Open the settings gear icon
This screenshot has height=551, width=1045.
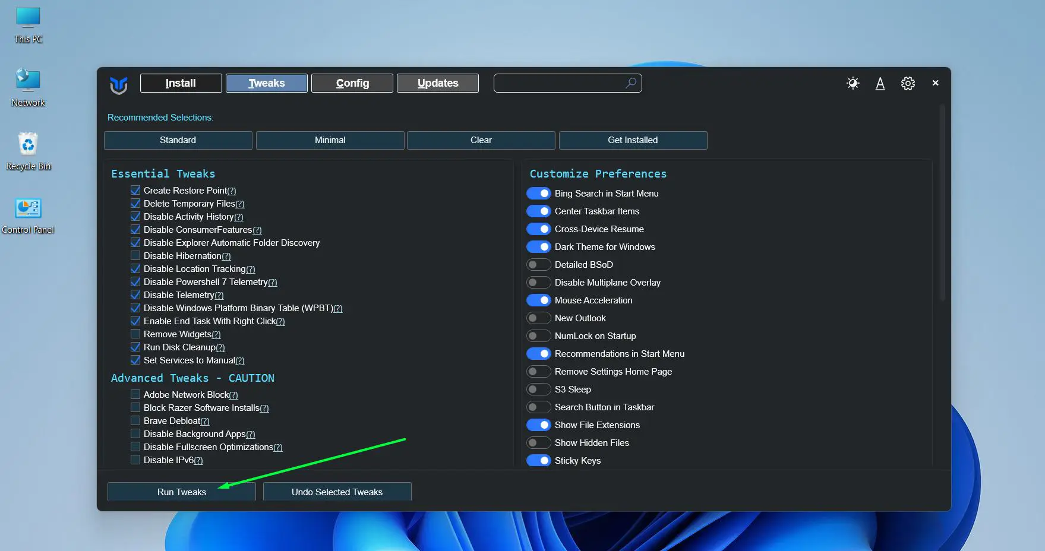click(908, 83)
